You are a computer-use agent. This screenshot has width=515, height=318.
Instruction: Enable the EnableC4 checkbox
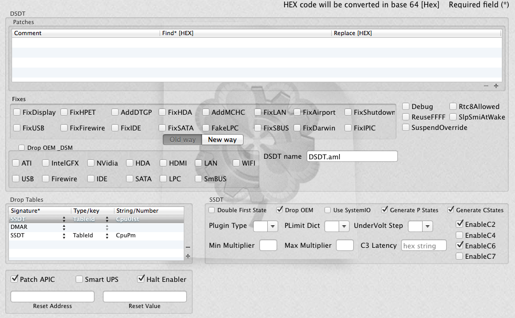click(x=459, y=235)
